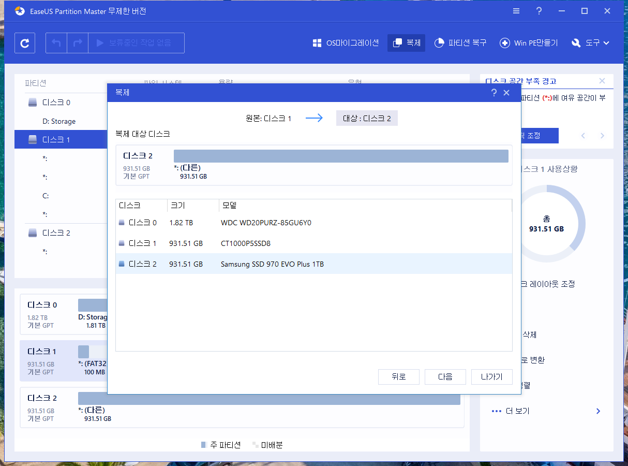
Task: Click the 디스크 1 card in the bottom disk map
Action: [64, 361]
